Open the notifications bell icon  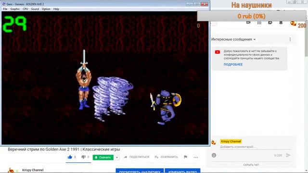281,23
